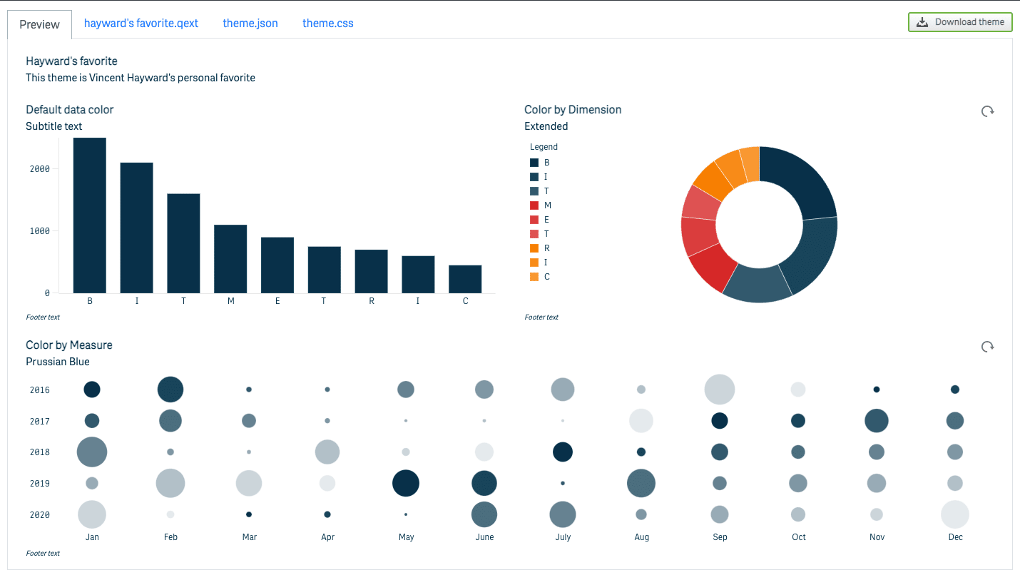1020x580 pixels.
Task: Click the Subtitle text label
Action: (x=54, y=126)
